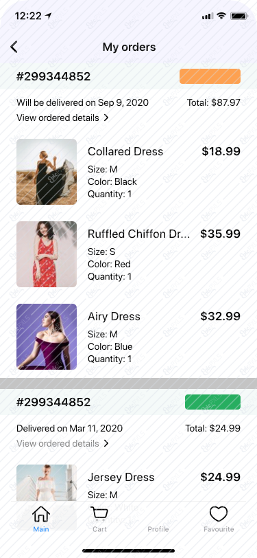Open View ordered details for Mar 11 order

tap(58, 443)
